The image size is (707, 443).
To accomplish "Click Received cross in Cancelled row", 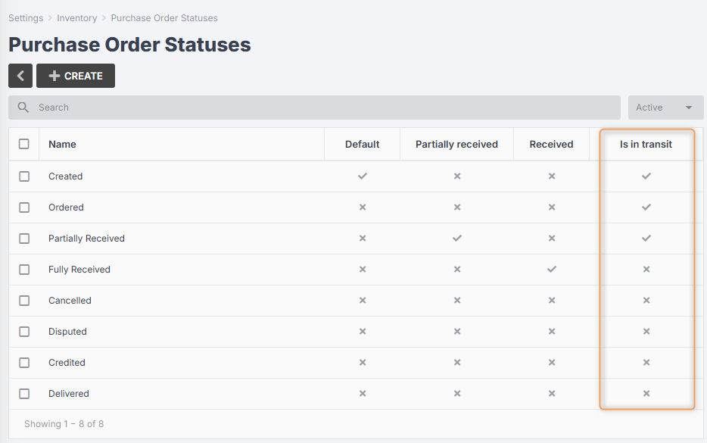I will [552, 301].
